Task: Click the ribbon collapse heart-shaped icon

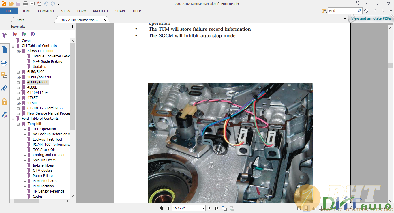Action: tap(391, 11)
